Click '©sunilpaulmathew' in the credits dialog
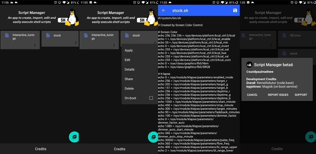This screenshot has height=154, width=316. [260, 71]
